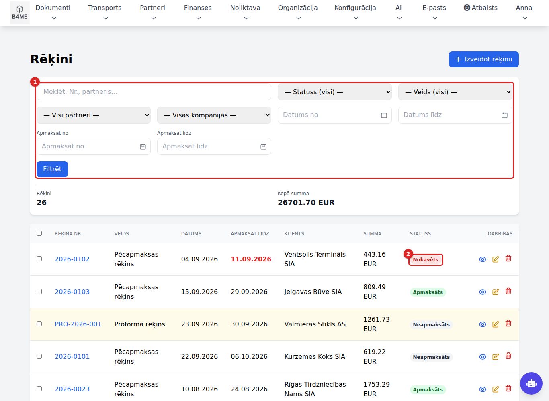Click the Datums no date field
The image size is (549, 401).
tap(335, 115)
